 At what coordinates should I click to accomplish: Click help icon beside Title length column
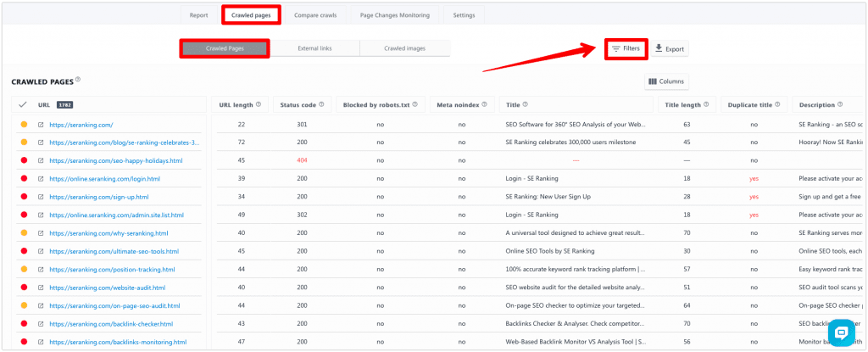click(706, 104)
